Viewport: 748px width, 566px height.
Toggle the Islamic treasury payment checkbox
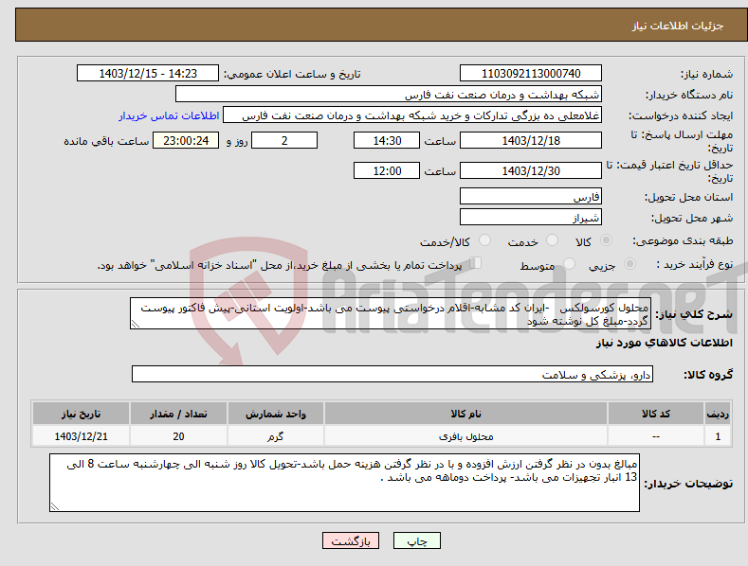(476, 262)
